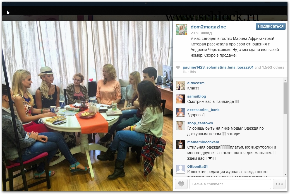Click comments scrollbar down arrow
Image resolution: width=290 pixels, height=194 pixels.
(285, 174)
